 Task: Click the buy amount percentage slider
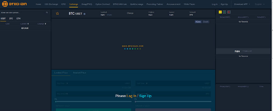(93, 102)
